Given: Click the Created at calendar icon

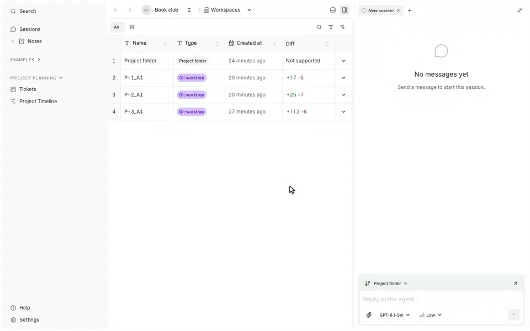Looking at the screenshot, I should click(x=231, y=43).
